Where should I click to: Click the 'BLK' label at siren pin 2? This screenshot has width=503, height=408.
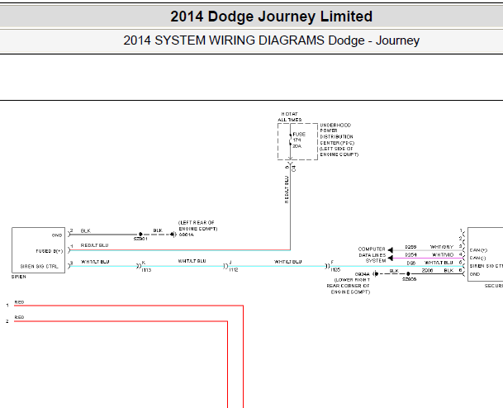pyautogui.click(x=86, y=230)
